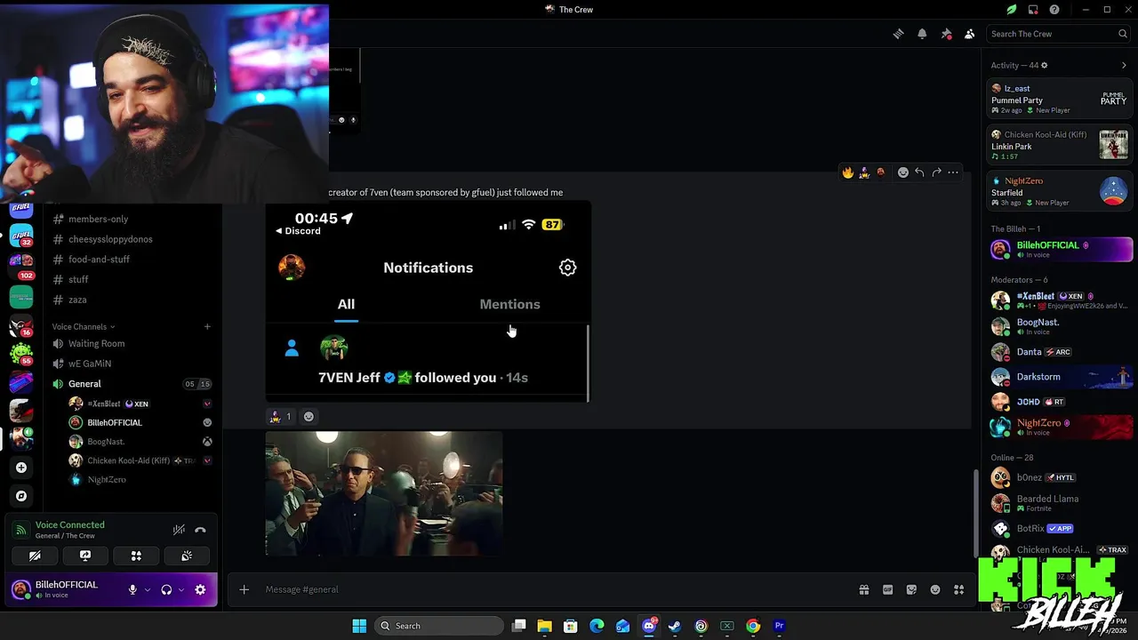Open the Activities launcher button
The height and width of the screenshot is (640, 1138).
[x=136, y=556]
